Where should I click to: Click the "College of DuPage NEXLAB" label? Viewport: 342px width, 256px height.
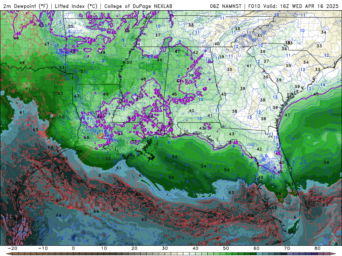pyautogui.click(x=138, y=6)
